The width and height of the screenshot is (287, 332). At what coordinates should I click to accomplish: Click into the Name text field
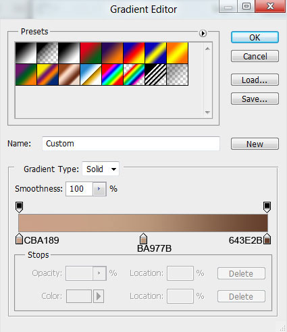point(131,144)
